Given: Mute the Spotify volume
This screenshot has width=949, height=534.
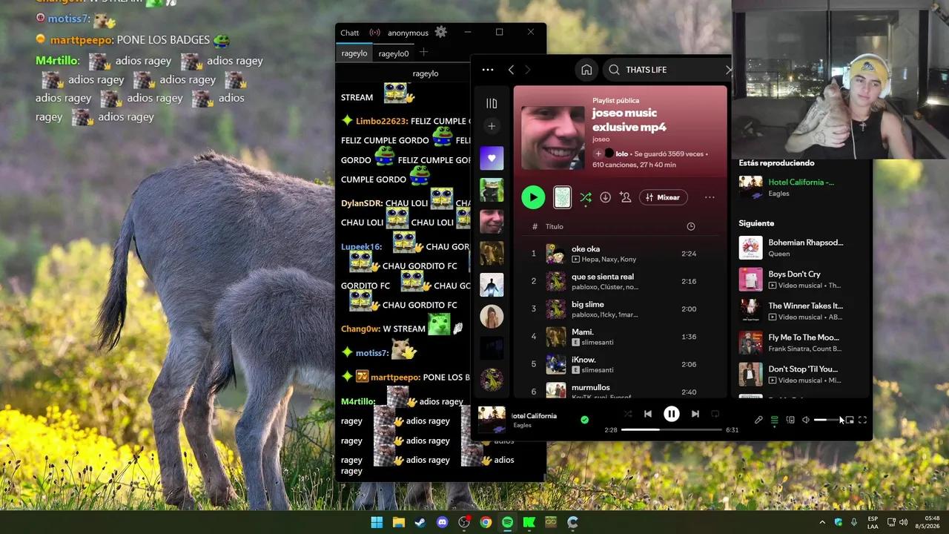Looking at the screenshot, I should tap(806, 420).
